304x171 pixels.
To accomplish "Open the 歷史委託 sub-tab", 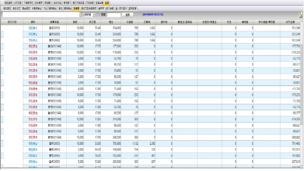I will point(7,8).
